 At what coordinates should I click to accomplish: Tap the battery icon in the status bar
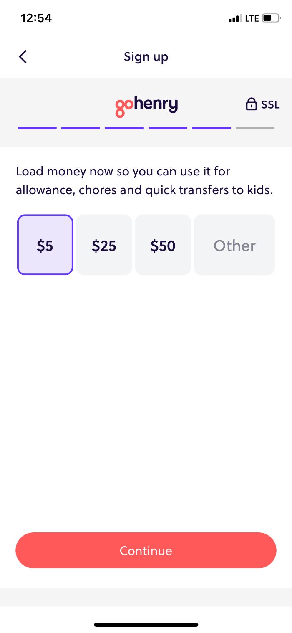[x=271, y=18]
